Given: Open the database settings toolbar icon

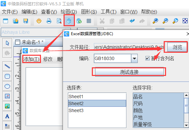Looking at the screenshot, I should point(69,21).
